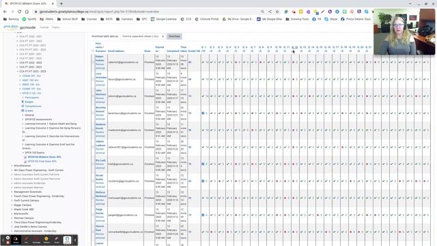Switch to the SPCR102 Midterm Exam browser tab
Image resolution: width=437 pixels, height=246 pixels.
pos(29,3)
